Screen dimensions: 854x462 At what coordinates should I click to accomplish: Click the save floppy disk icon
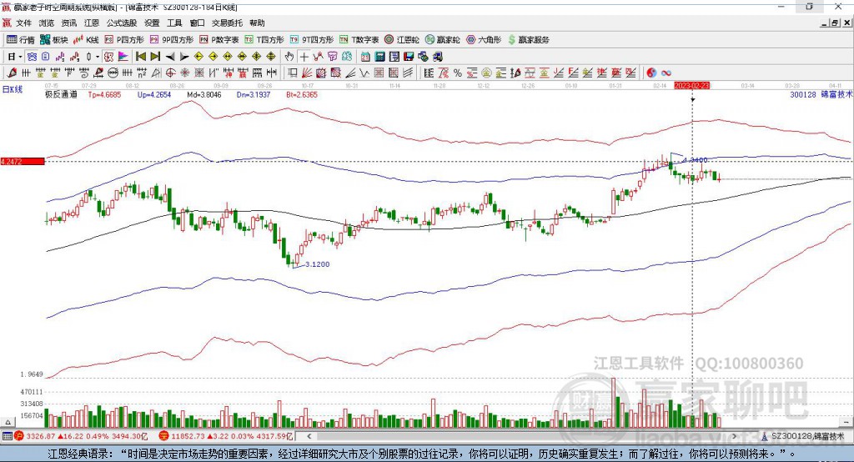(x=409, y=57)
